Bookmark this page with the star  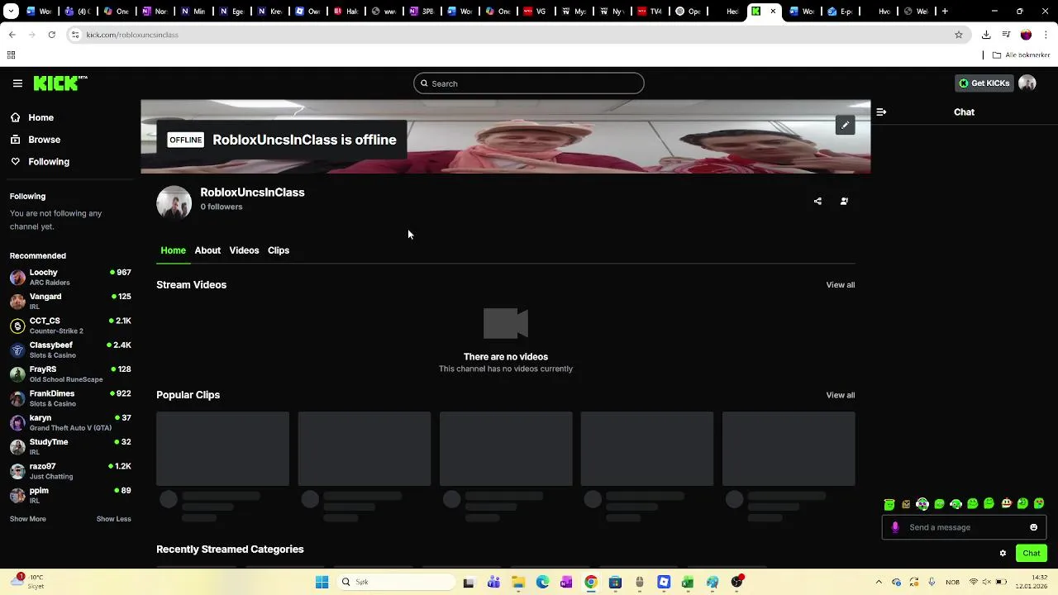click(959, 35)
